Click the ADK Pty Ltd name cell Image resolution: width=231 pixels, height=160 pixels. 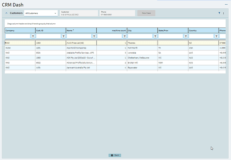click(81, 58)
